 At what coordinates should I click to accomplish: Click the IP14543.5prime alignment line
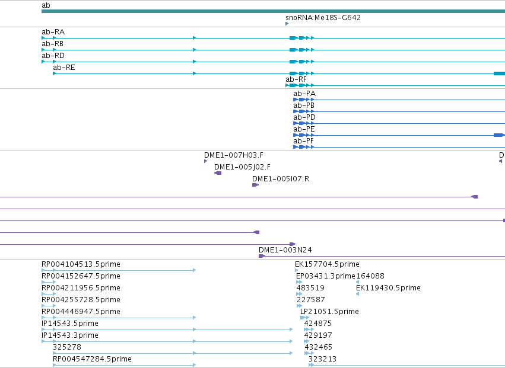click(167, 329)
